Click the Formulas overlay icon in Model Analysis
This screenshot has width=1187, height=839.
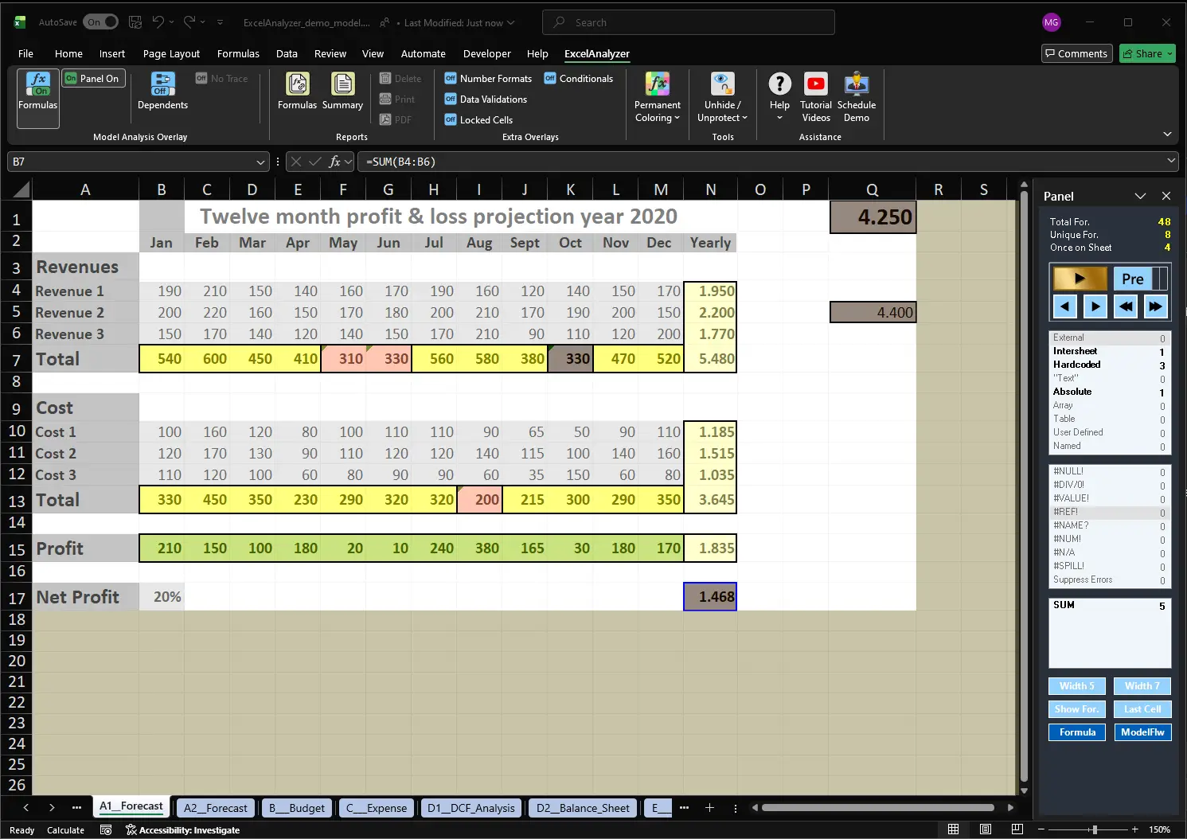click(x=38, y=84)
